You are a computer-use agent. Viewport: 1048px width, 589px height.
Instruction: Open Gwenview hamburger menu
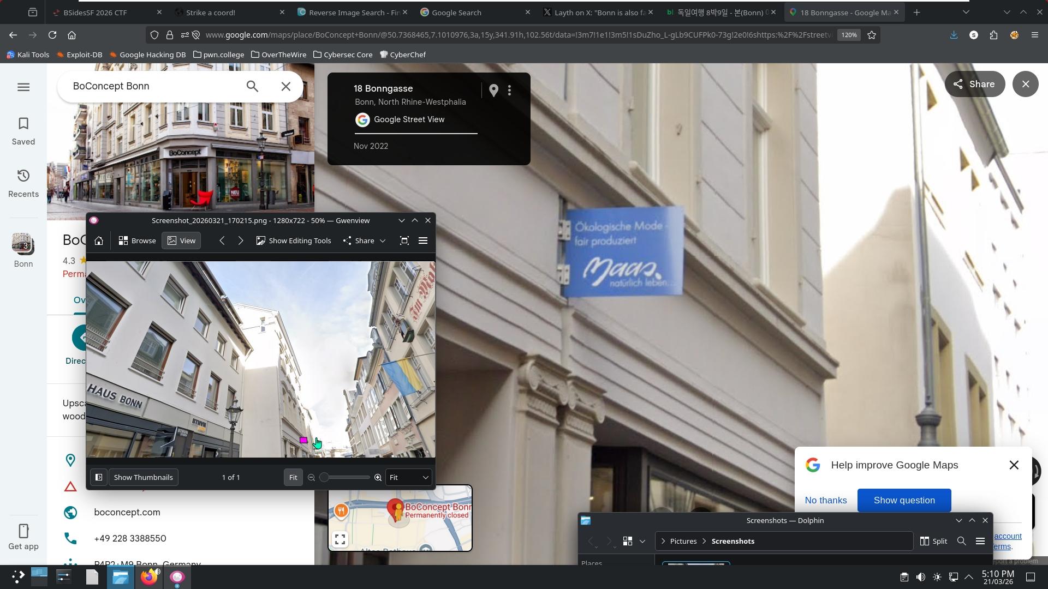coord(423,241)
